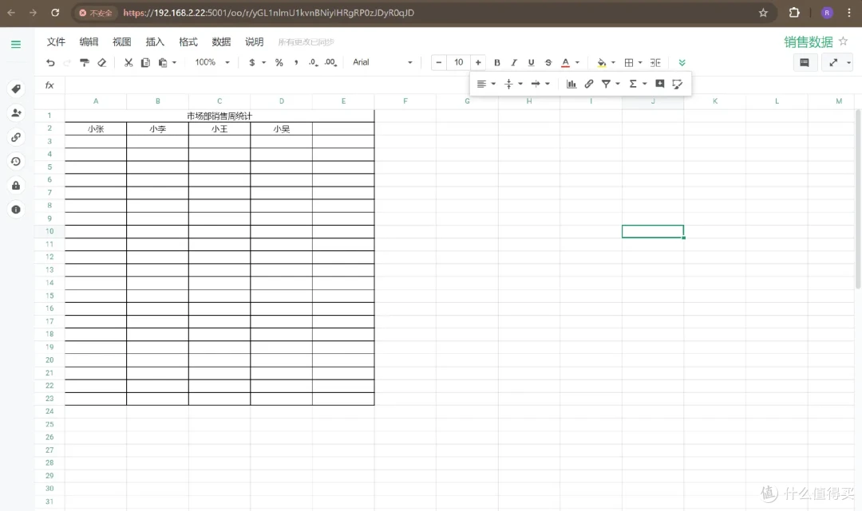Toggle strikethrough formatting
The image size is (862, 511).
[548, 62]
